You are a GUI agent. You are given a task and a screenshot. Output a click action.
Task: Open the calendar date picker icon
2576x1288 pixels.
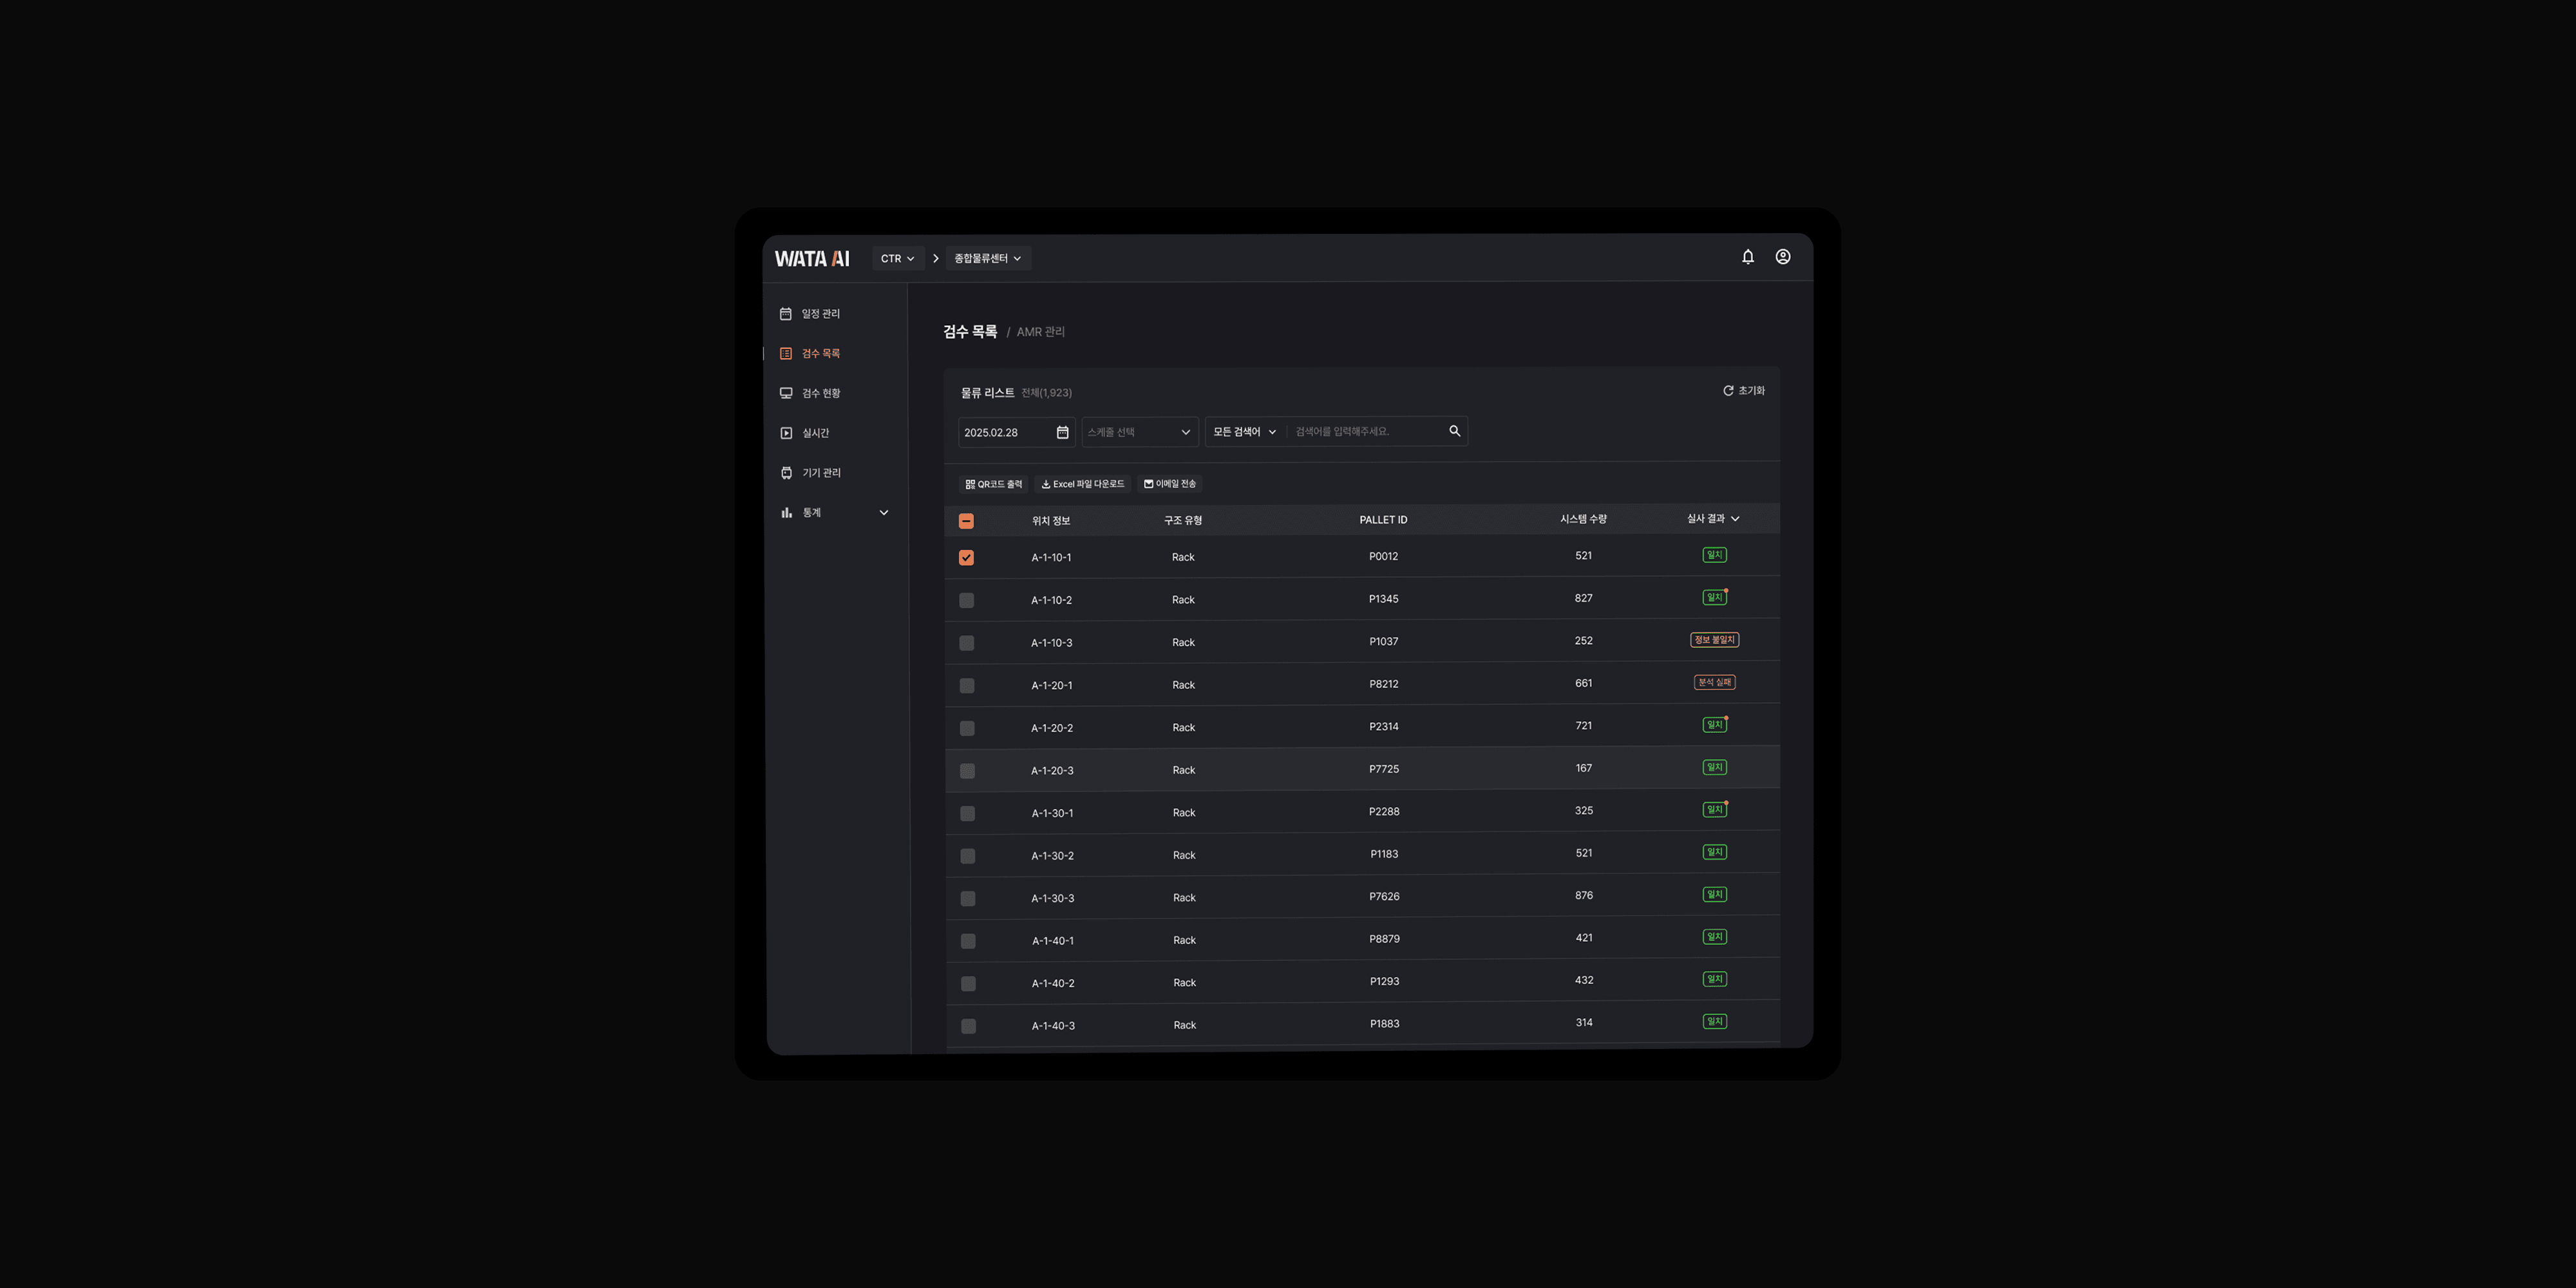(1062, 432)
